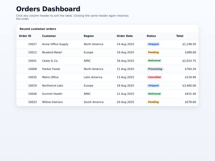
Task: Select the Metro Office customer cell
Action: [x=60, y=77]
